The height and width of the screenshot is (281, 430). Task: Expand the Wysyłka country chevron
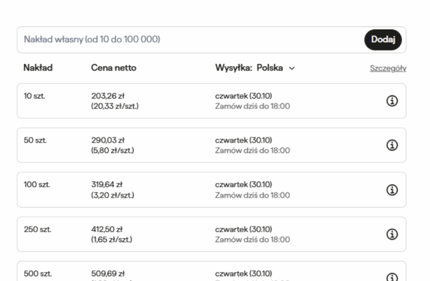coord(291,68)
